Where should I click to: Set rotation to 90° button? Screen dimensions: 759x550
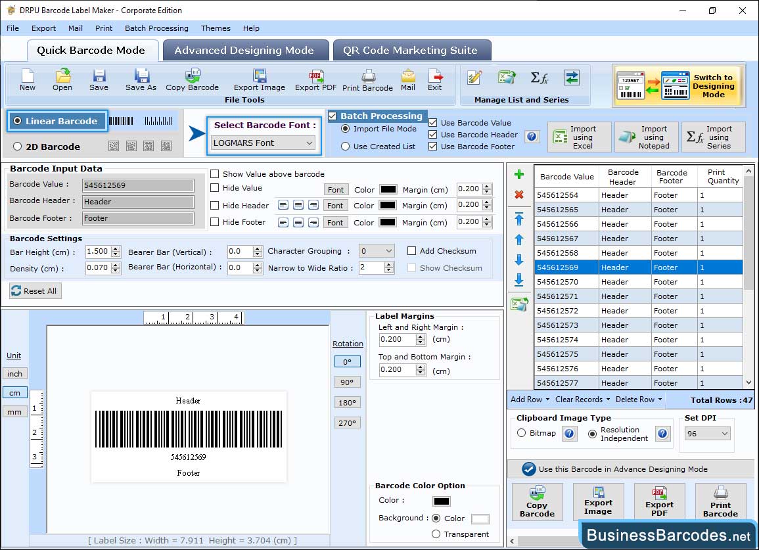click(347, 382)
